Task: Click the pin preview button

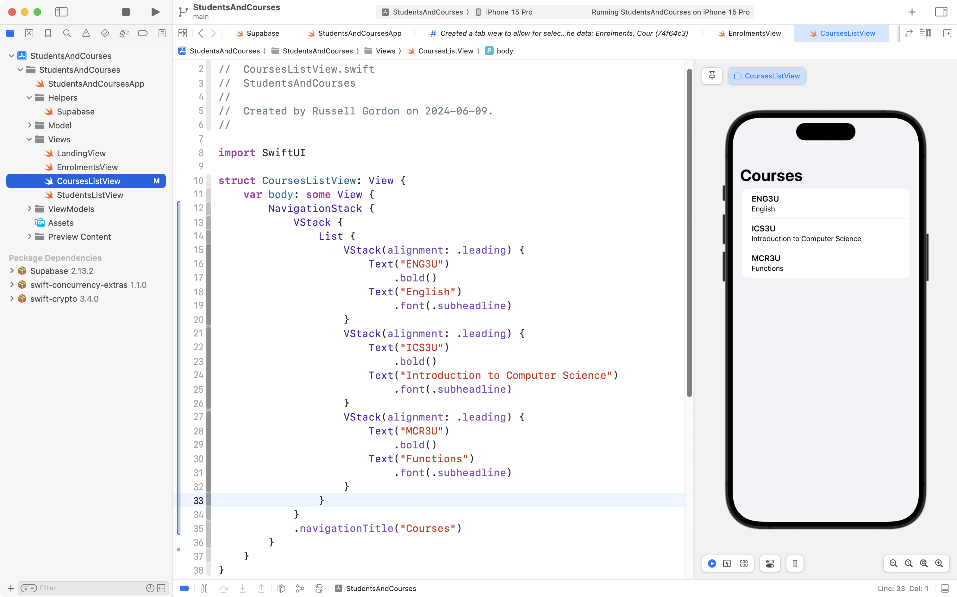Action: pyautogui.click(x=712, y=76)
